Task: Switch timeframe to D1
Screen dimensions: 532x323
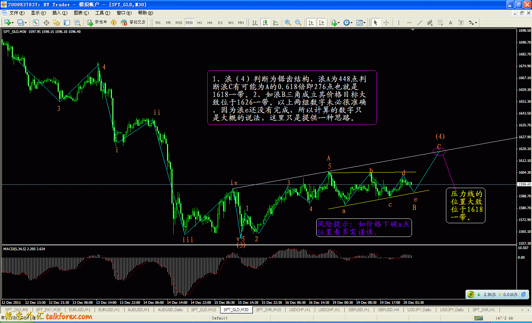Action: click(220, 23)
